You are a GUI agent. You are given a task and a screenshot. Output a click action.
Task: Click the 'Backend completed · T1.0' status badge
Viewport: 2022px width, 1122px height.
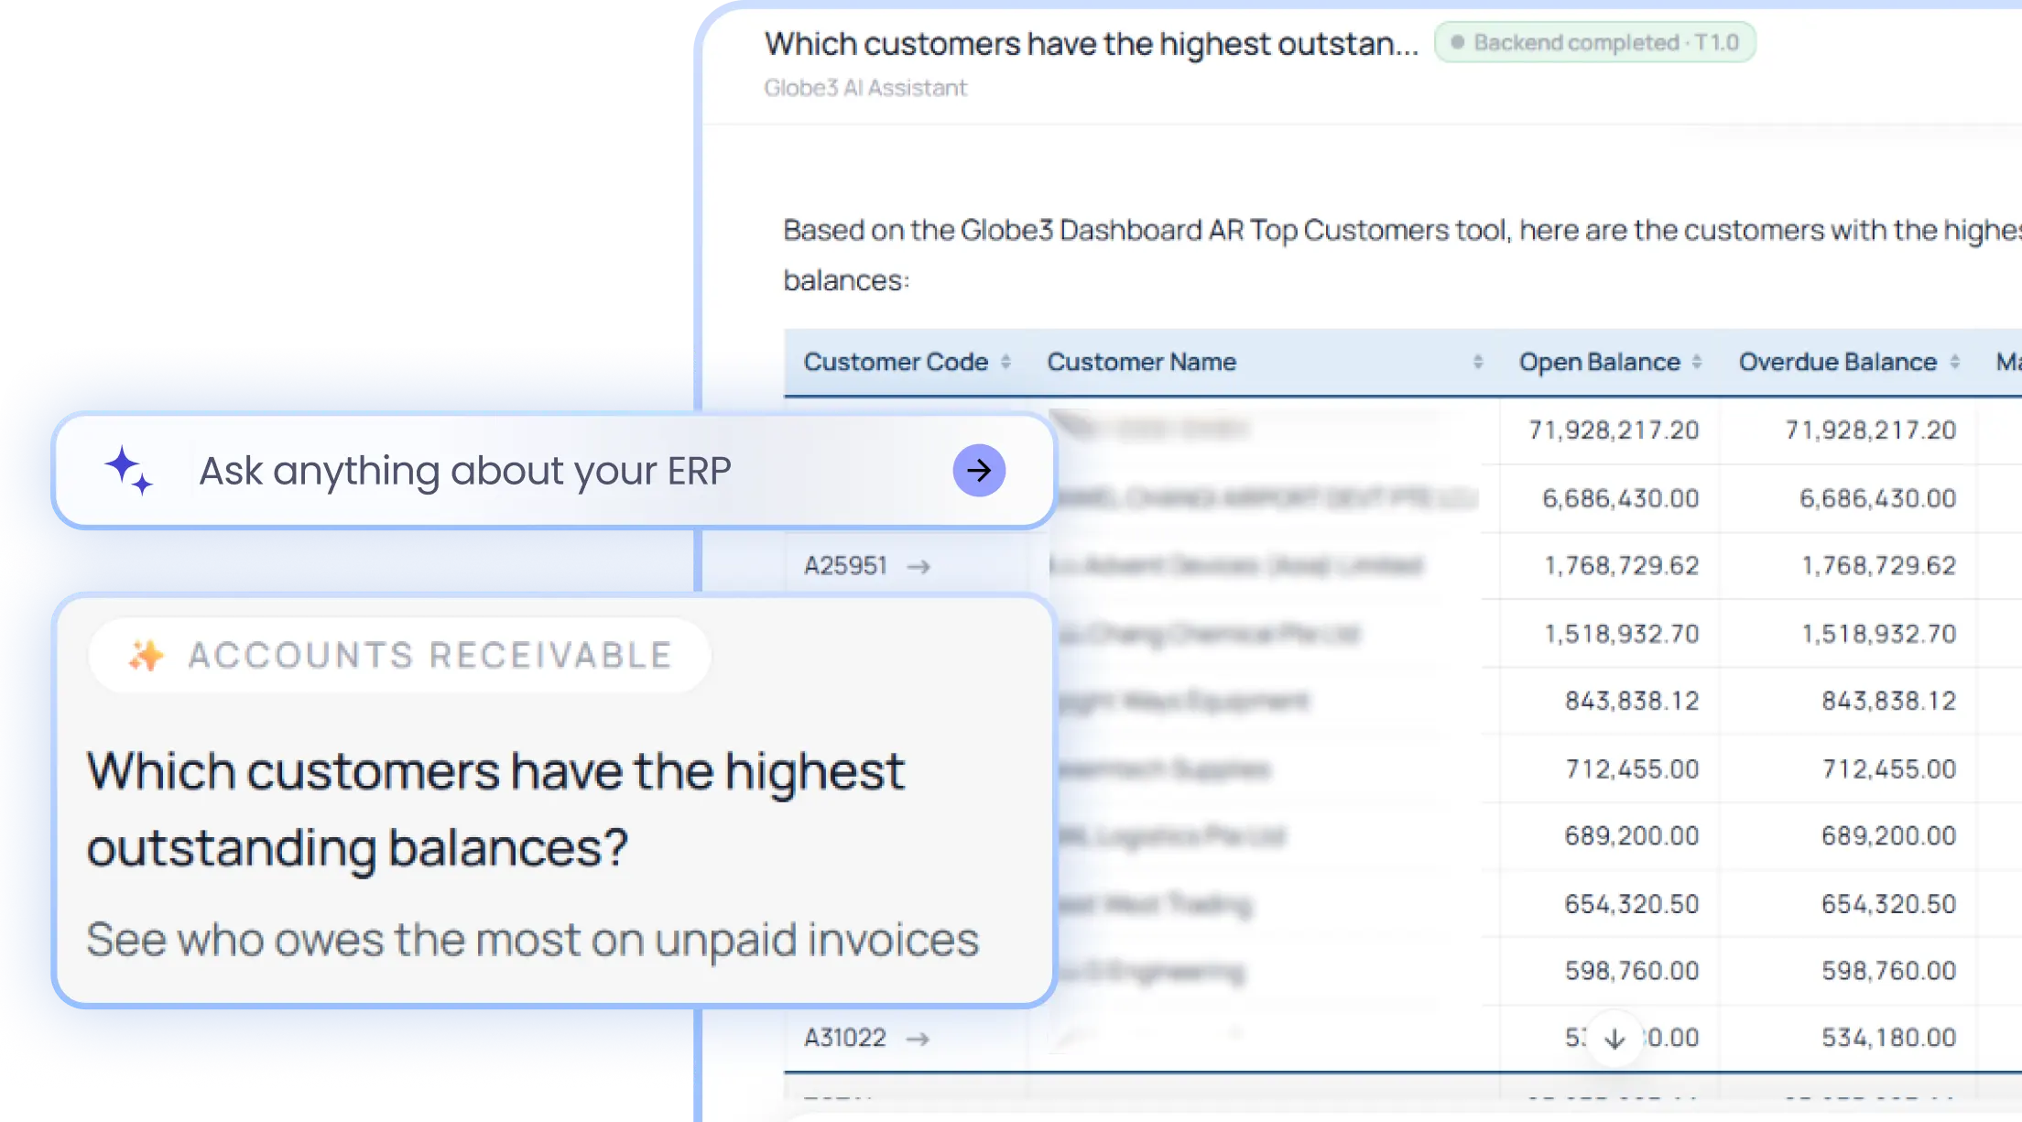[x=1594, y=43]
